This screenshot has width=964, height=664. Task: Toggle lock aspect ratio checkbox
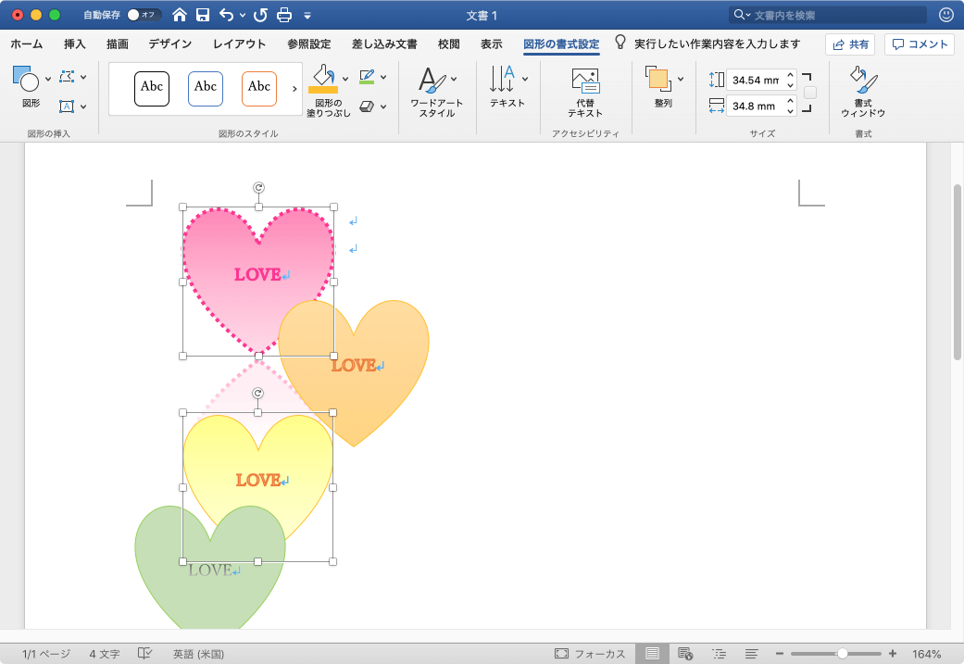(x=810, y=93)
